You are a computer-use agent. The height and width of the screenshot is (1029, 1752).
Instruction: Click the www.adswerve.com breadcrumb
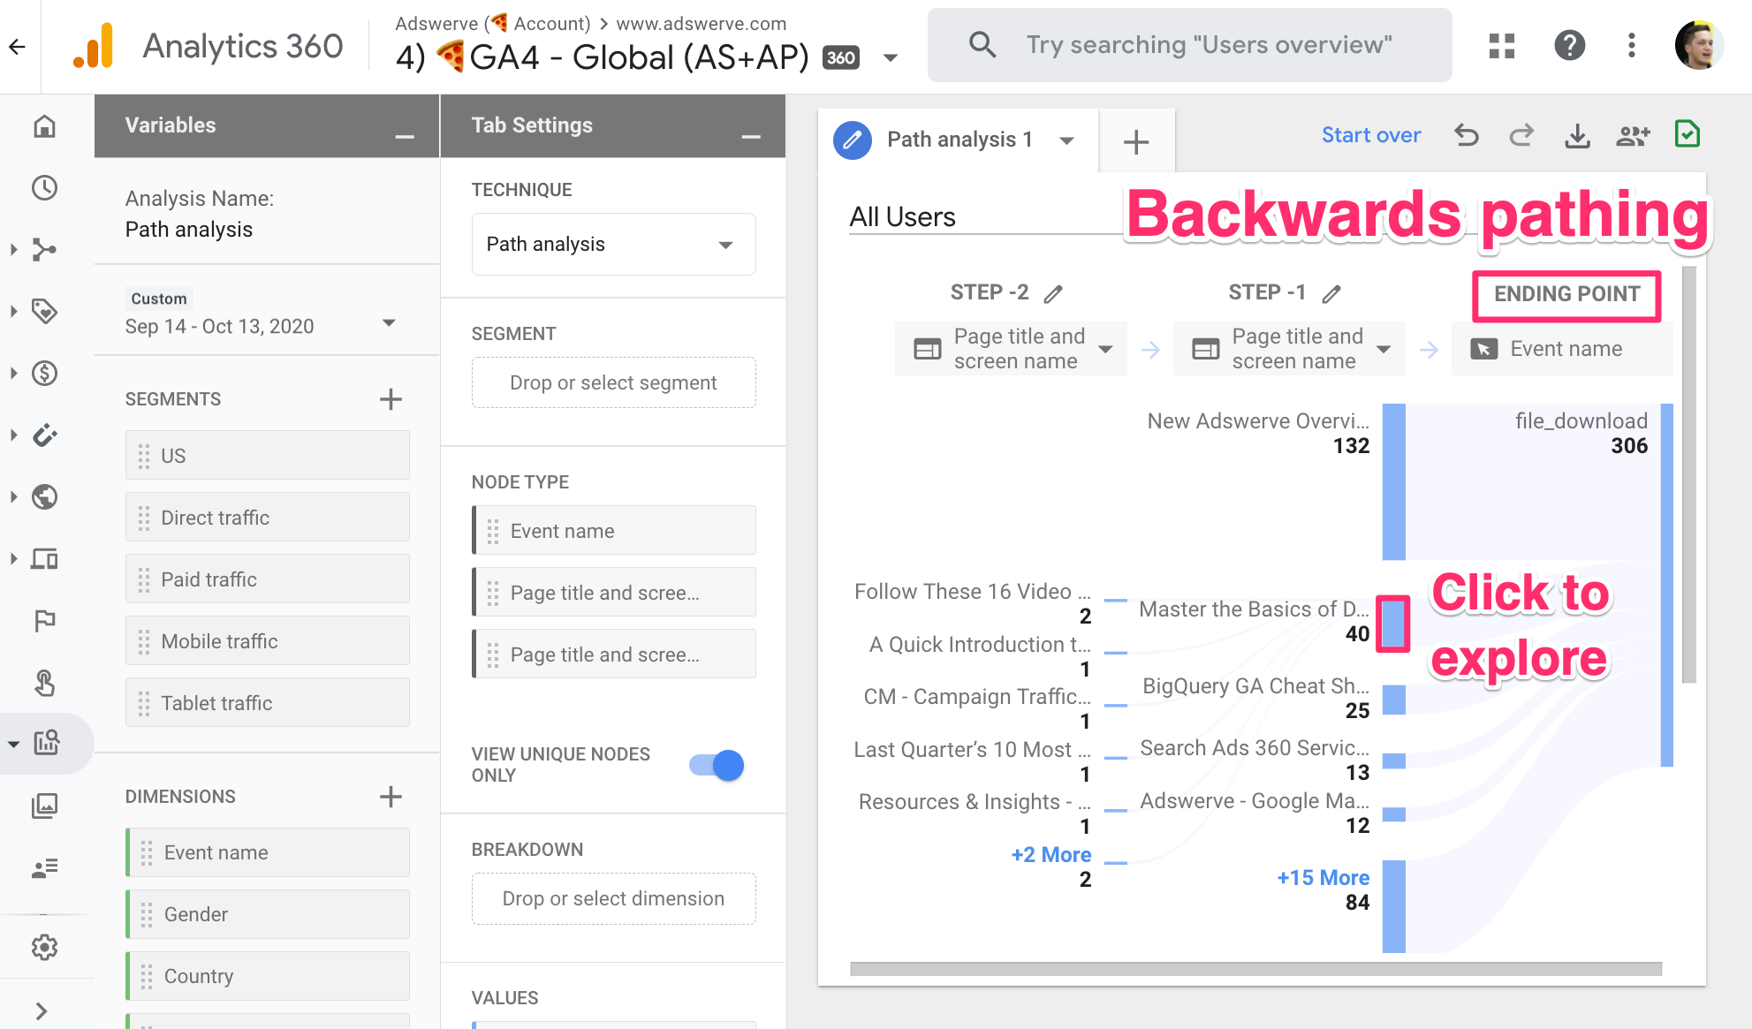tap(701, 24)
